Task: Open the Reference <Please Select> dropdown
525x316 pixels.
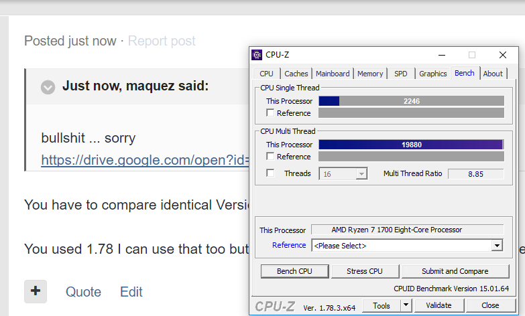Action: [407, 246]
